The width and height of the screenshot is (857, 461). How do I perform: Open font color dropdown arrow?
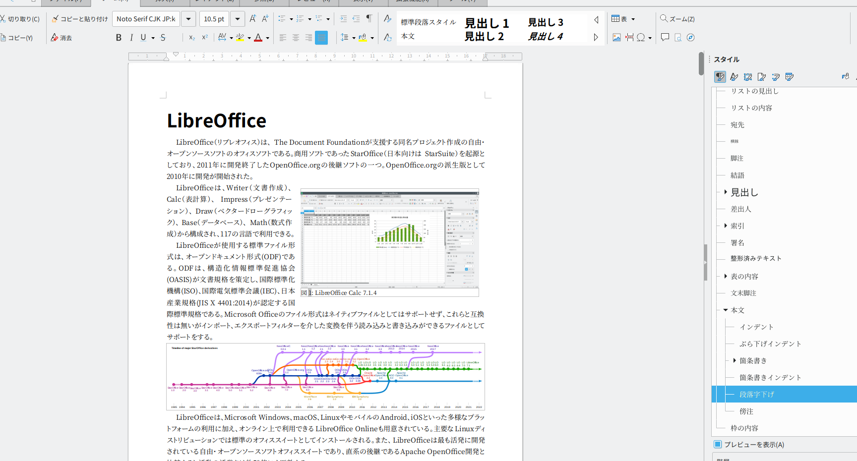pos(267,38)
